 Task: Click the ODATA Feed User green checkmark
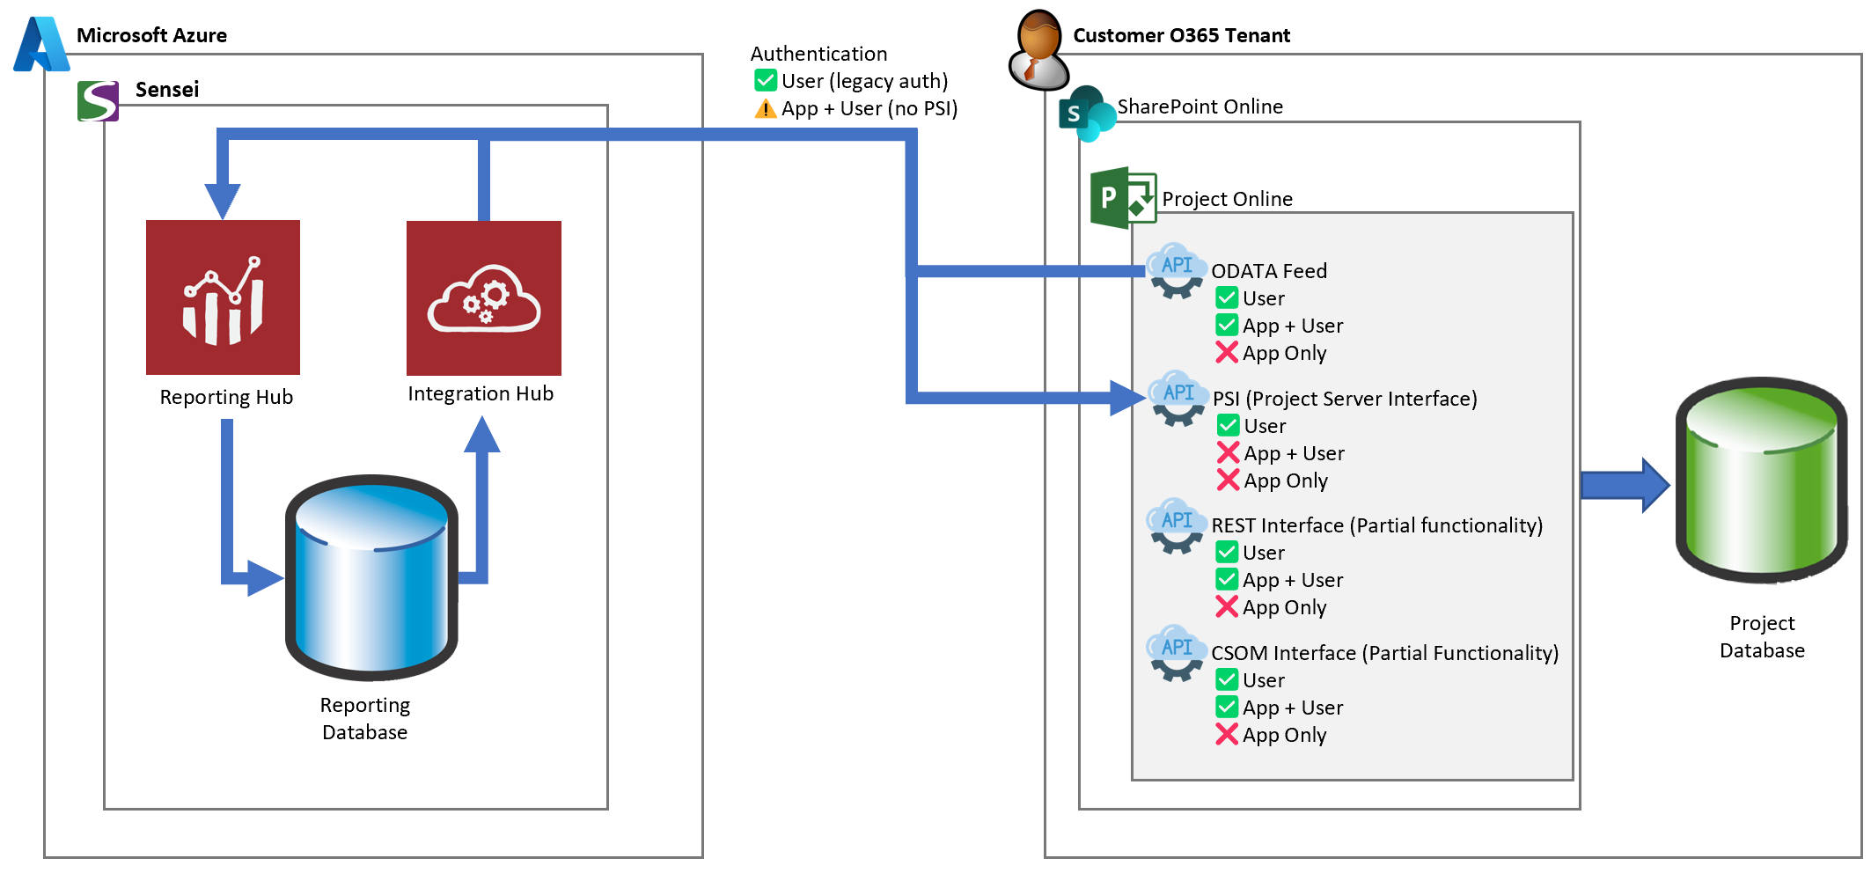1227,297
